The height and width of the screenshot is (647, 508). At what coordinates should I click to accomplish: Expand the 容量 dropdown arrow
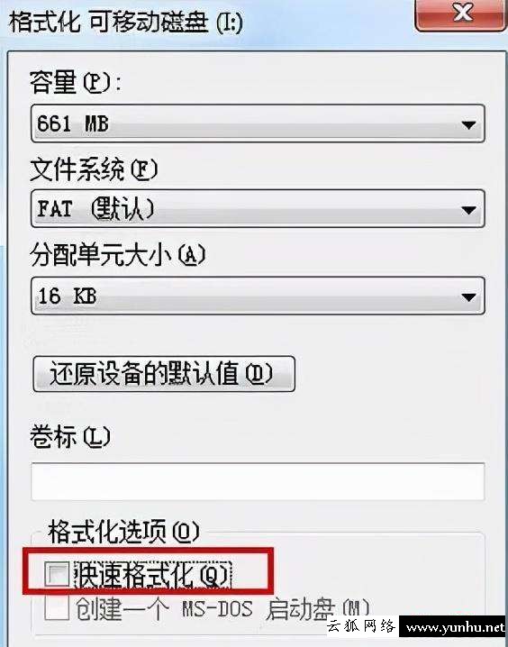tap(468, 124)
